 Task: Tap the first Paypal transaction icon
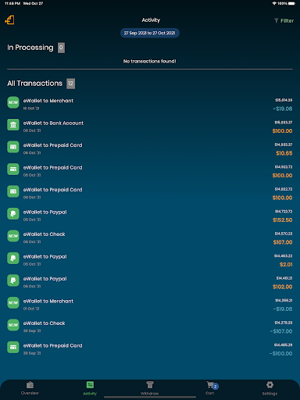13,214
